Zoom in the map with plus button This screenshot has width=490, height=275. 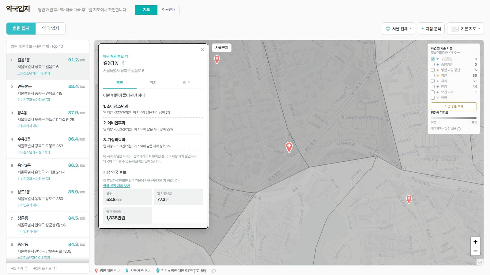(475, 242)
